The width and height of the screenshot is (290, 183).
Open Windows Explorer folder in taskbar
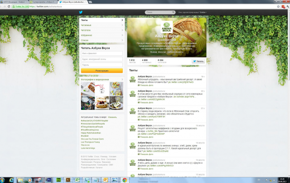tap(20, 180)
